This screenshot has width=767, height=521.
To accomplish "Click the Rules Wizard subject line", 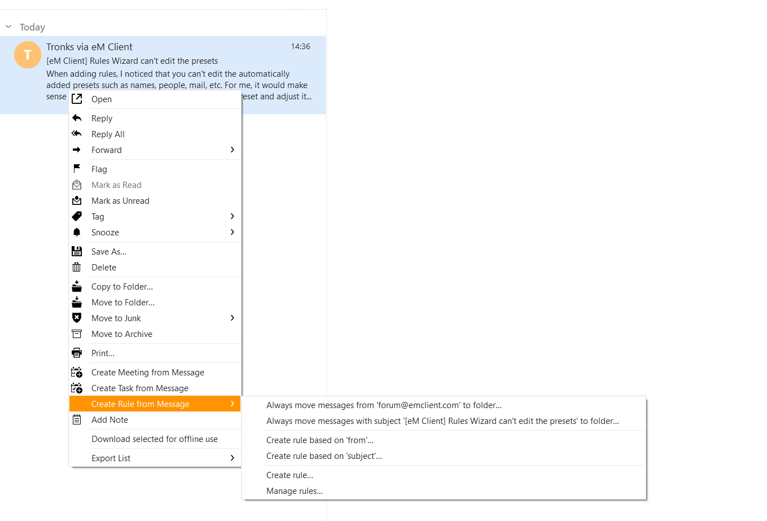I will pyautogui.click(x=132, y=61).
